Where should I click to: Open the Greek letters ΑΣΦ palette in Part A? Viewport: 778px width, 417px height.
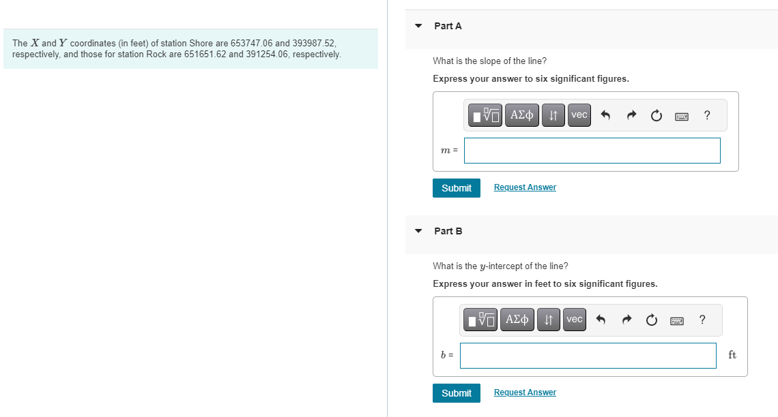coord(521,115)
